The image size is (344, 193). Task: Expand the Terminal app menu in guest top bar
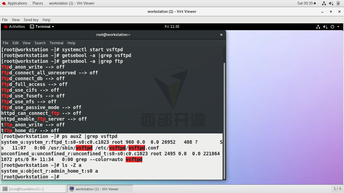[x=42, y=27]
